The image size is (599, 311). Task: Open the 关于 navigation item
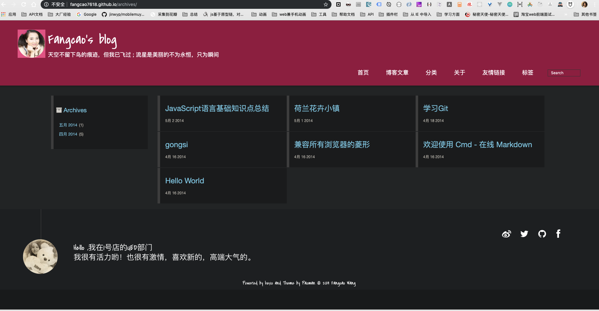tap(459, 73)
